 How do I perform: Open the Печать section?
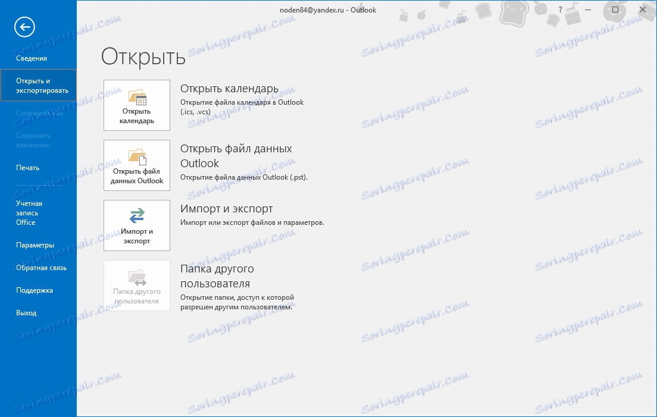click(27, 167)
